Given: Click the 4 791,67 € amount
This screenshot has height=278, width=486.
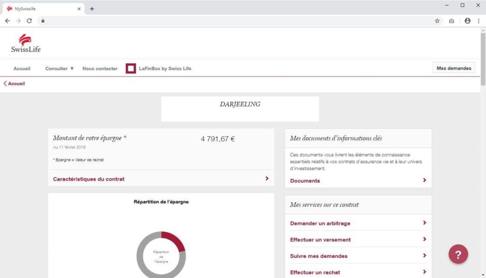Looking at the screenshot, I should (218, 139).
